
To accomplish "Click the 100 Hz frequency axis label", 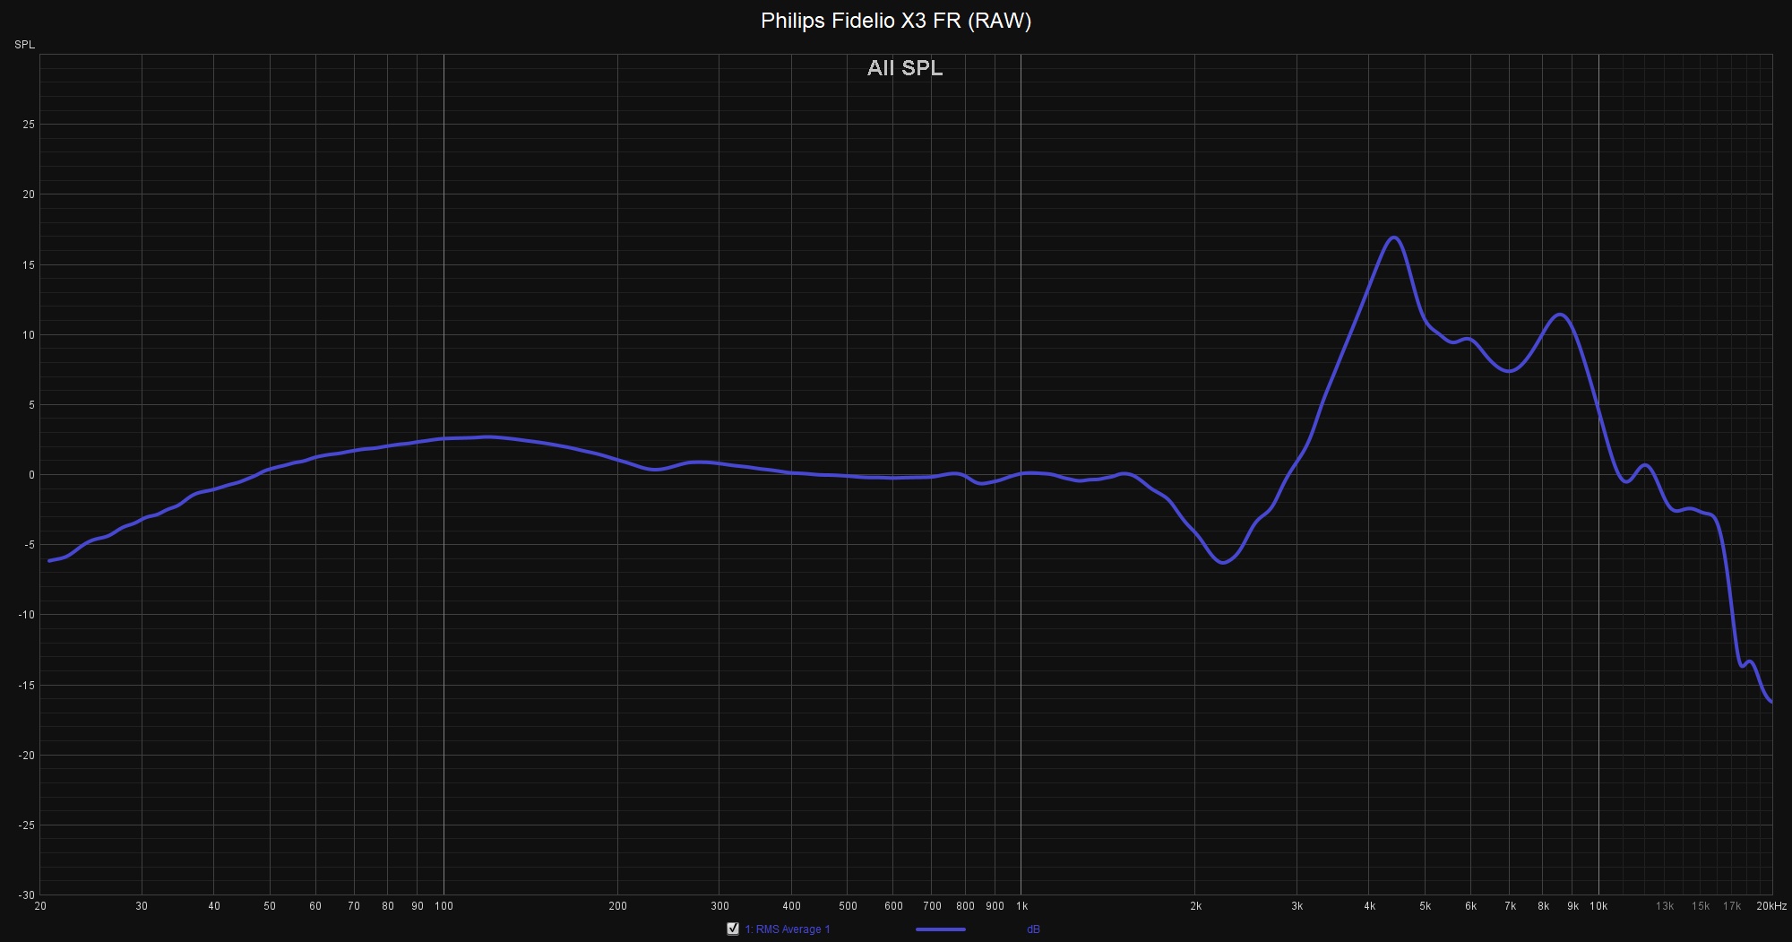I will pos(444,906).
